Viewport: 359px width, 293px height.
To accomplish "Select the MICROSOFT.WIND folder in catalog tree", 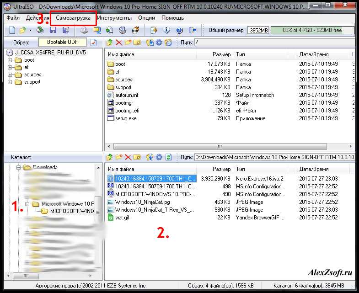I will pos(72,211).
